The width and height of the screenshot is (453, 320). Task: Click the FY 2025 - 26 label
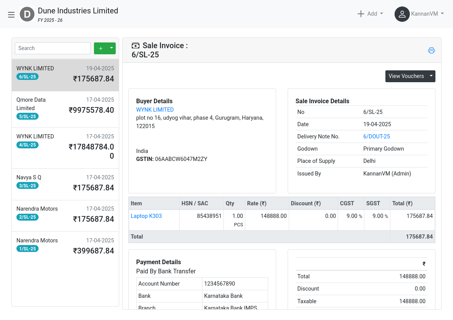[x=50, y=20]
